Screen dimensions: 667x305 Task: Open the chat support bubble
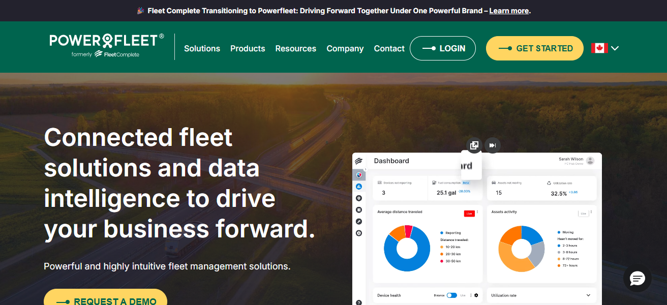pyautogui.click(x=637, y=278)
